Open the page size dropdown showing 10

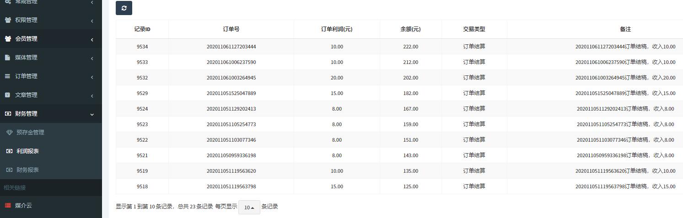249,207
